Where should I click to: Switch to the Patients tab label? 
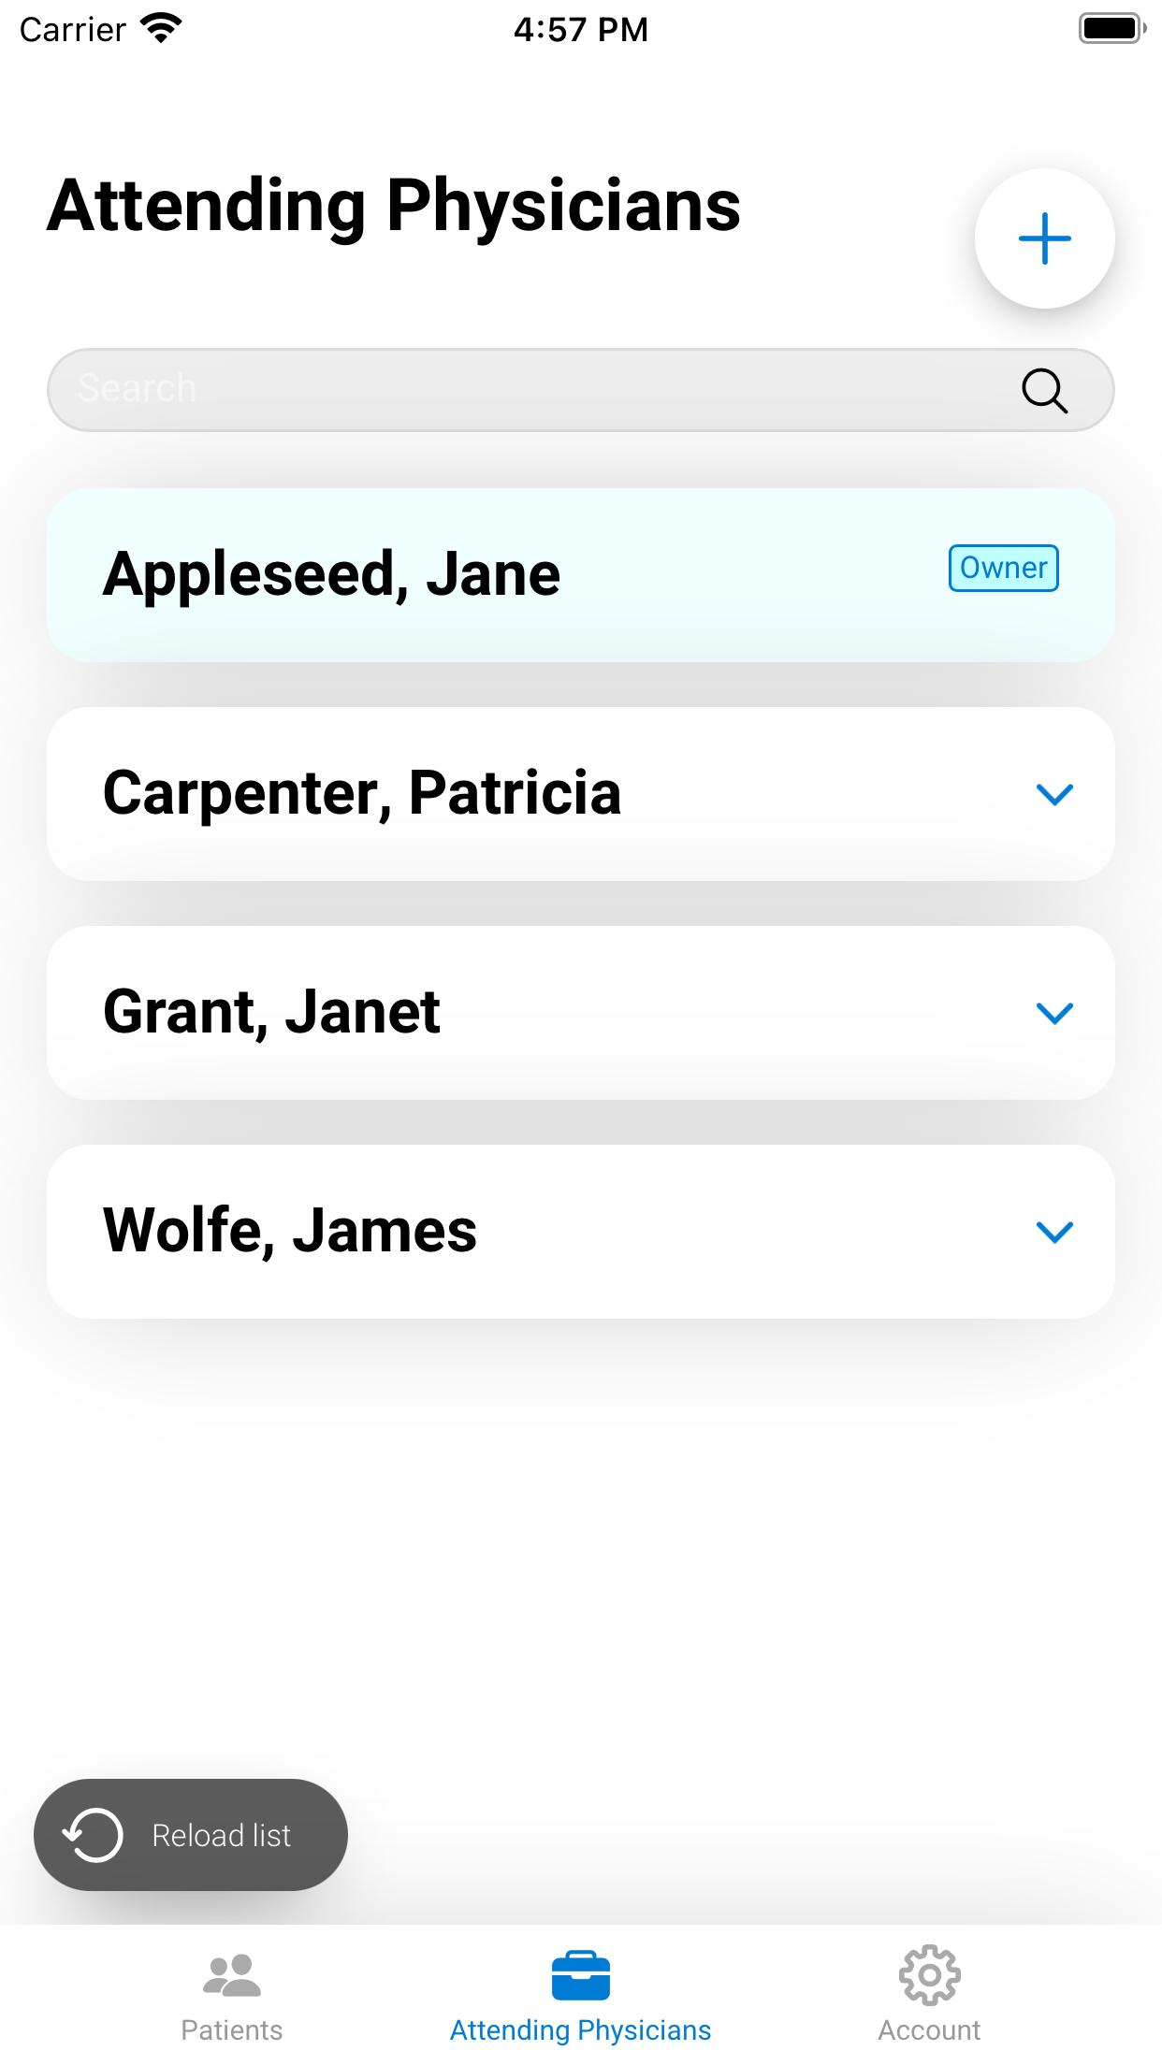coord(231,2030)
